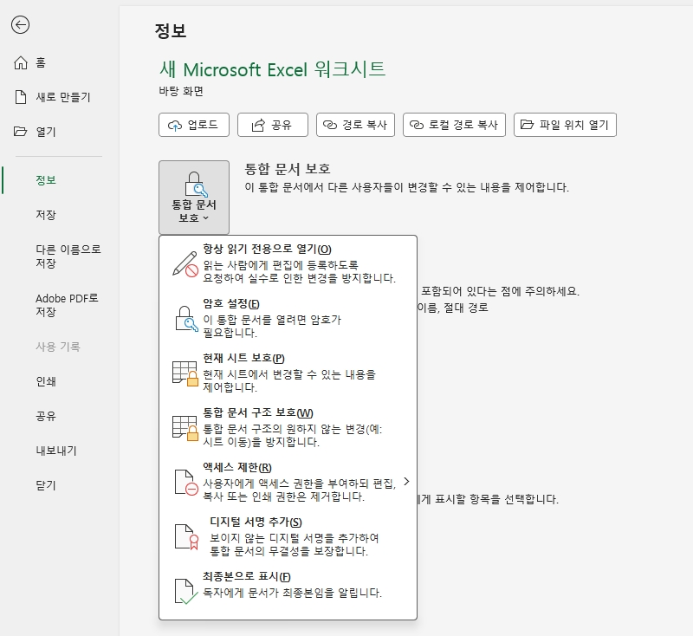Expand the 통합 문서 보호 dropdown button

pos(194,197)
